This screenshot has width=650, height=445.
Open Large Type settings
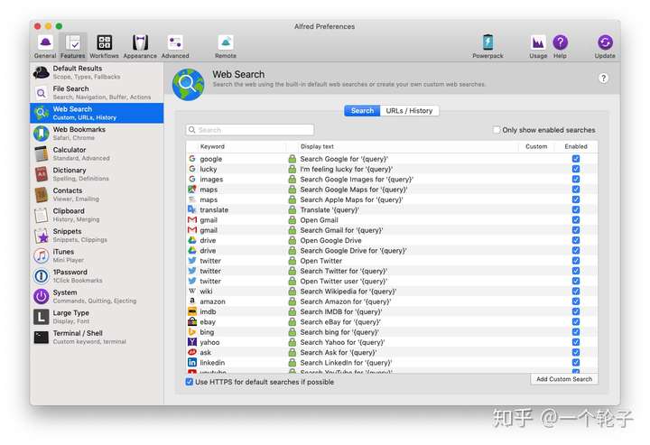97,317
